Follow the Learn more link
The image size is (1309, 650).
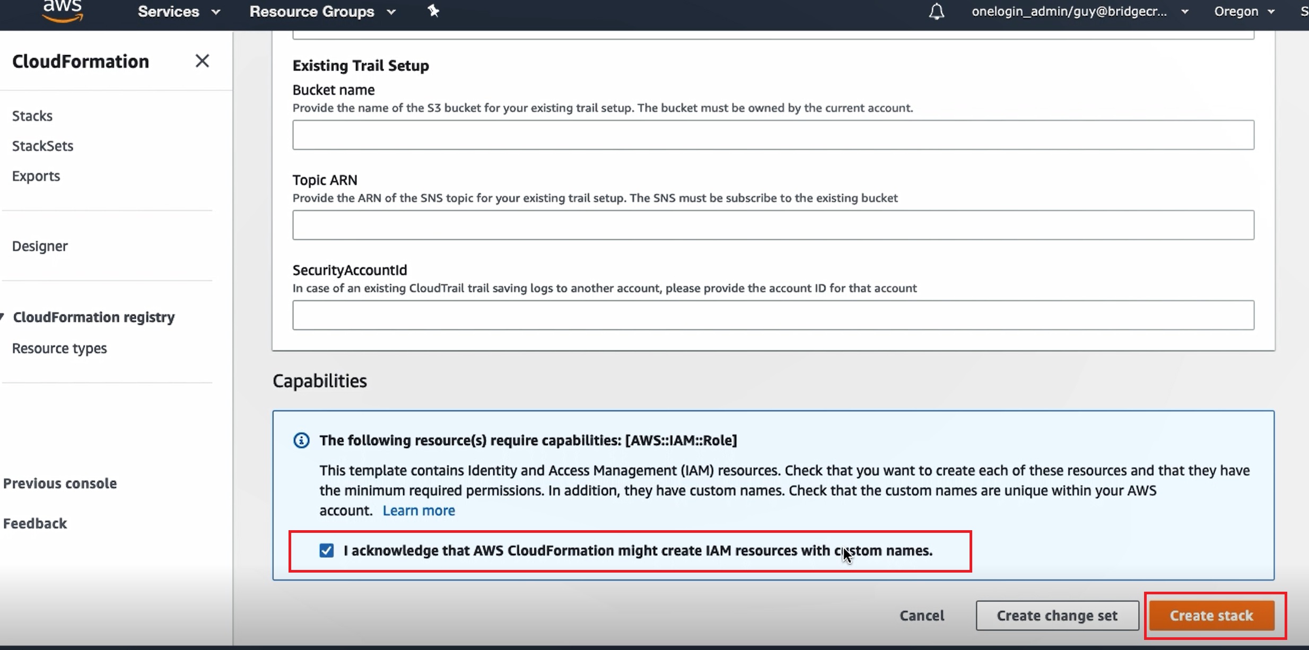418,511
